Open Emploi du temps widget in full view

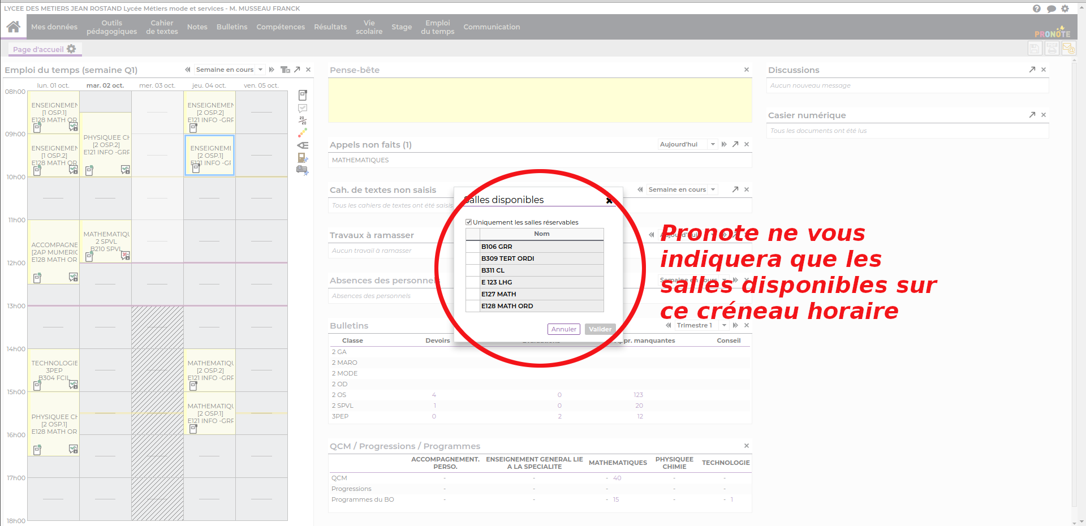coord(297,70)
